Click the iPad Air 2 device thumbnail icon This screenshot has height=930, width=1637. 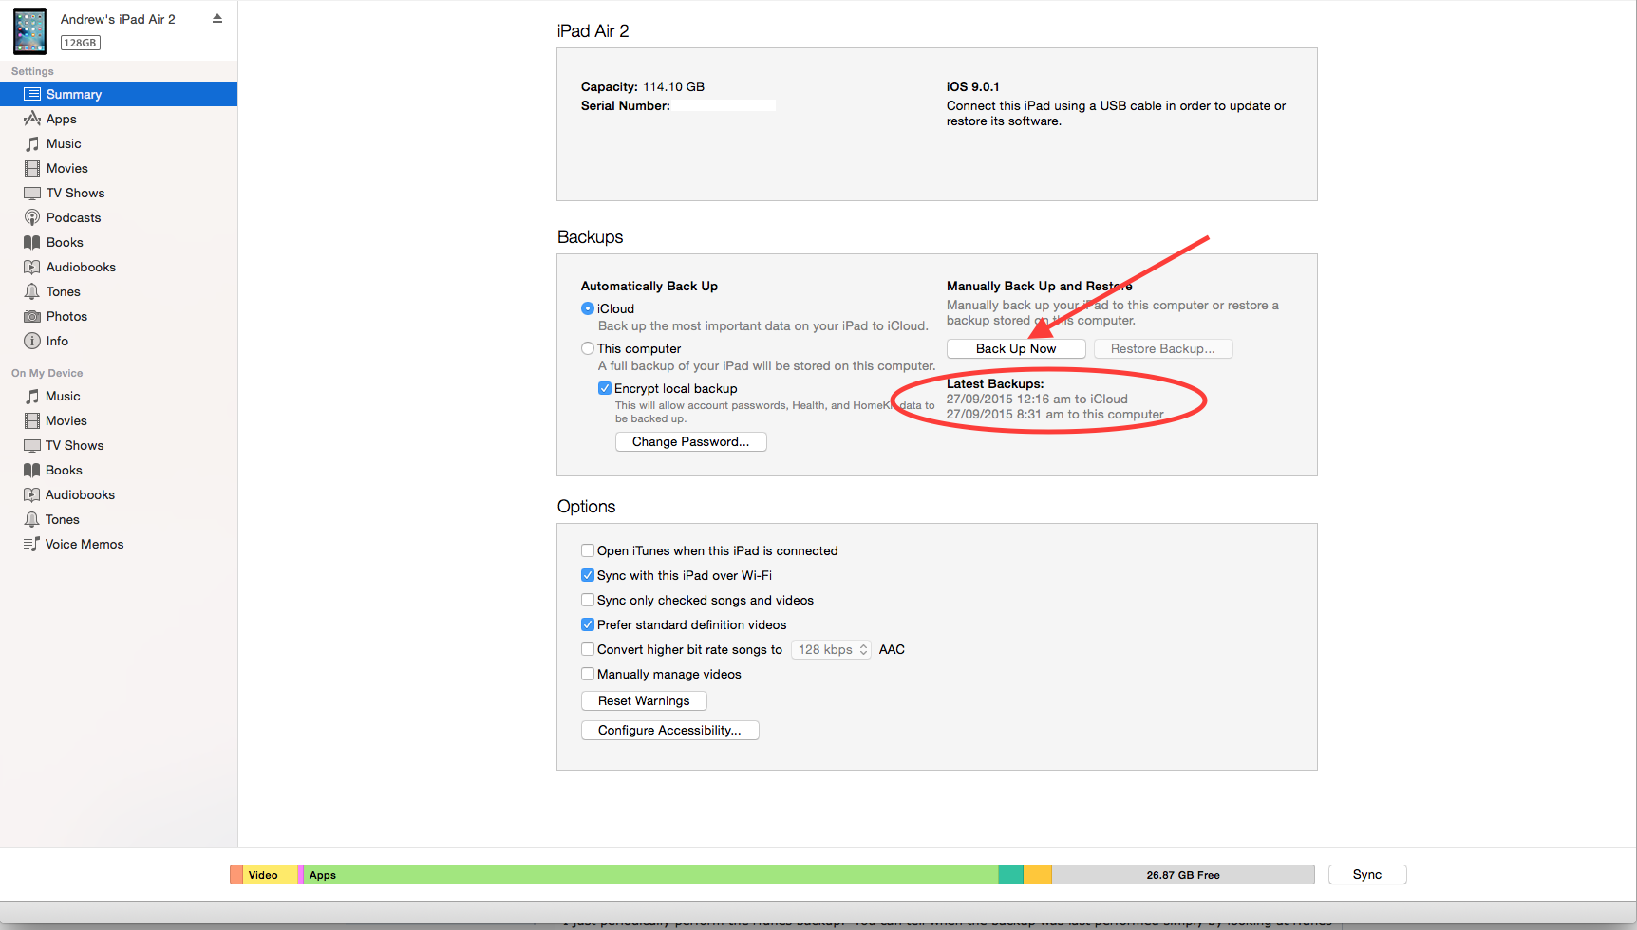click(29, 30)
